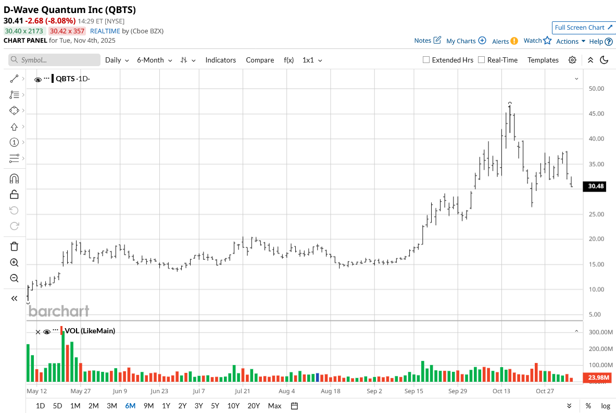Select the horizontal lines settings tool

pos(14,158)
